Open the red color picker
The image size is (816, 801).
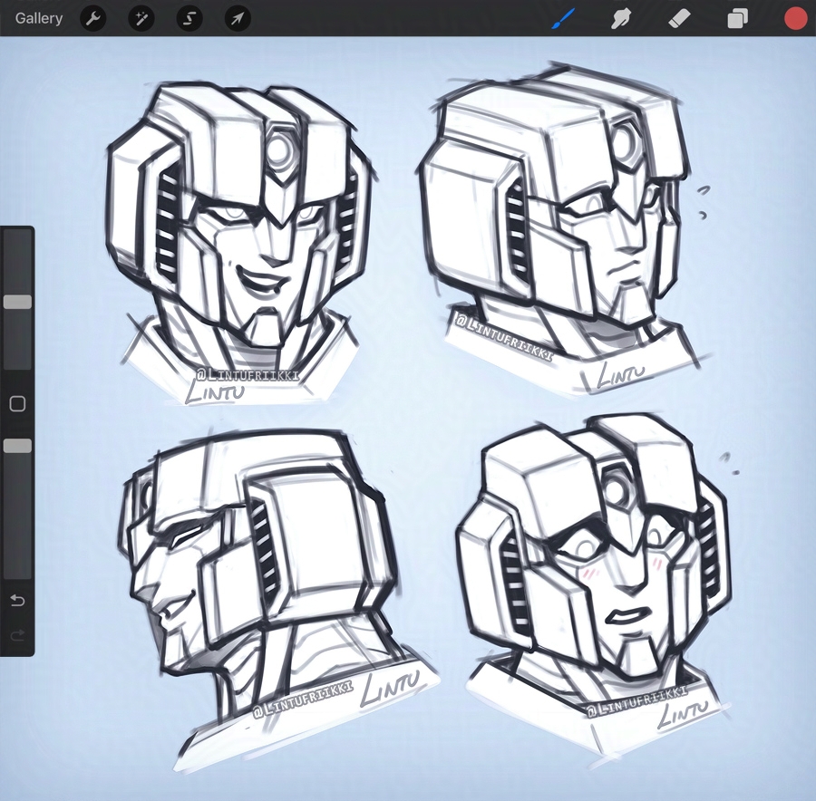[x=795, y=19]
